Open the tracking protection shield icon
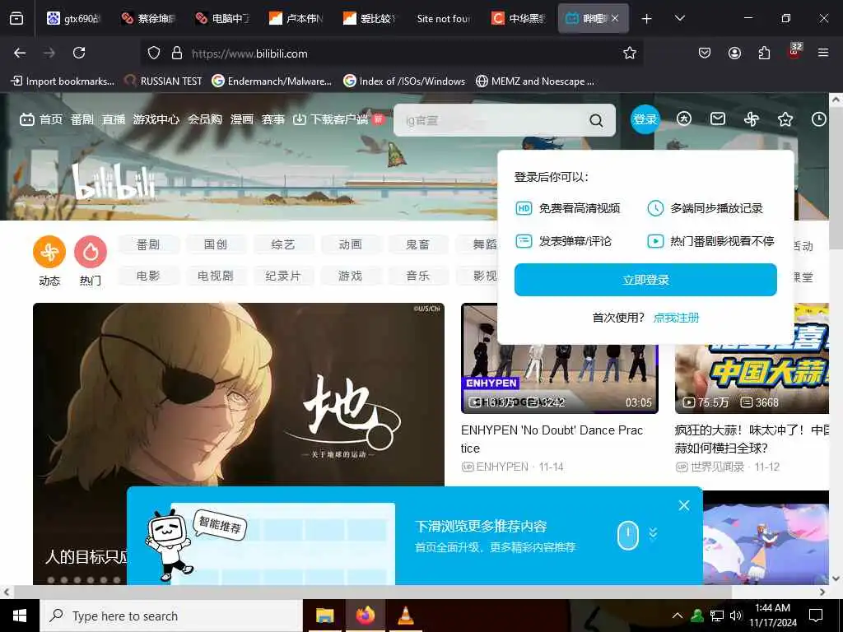Viewport: 843px width, 632px height. click(x=154, y=53)
